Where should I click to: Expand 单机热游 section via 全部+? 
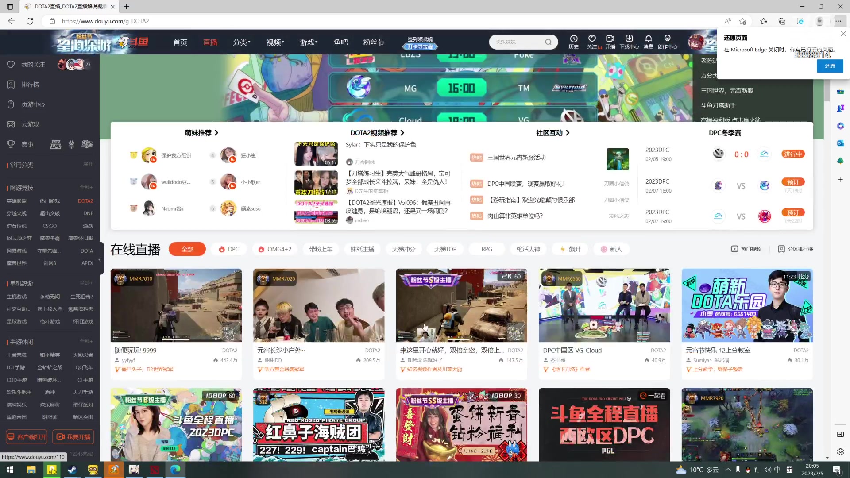point(86,283)
